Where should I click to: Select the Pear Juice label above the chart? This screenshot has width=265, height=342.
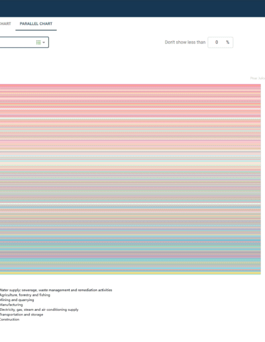tap(258, 78)
